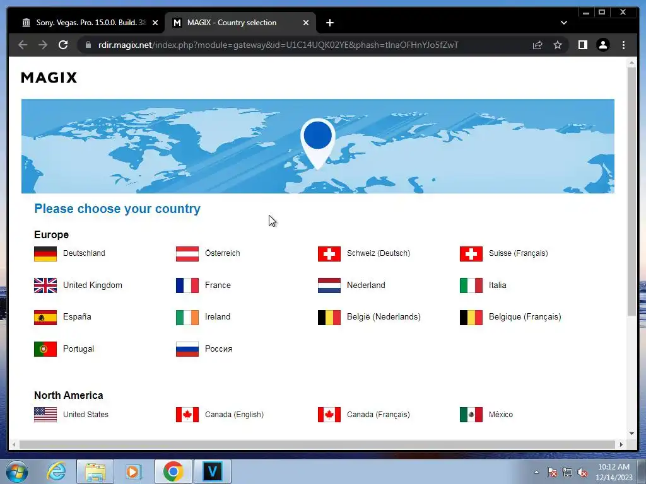
Task: Reload the page with refresh icon
Action: point(63,45)
